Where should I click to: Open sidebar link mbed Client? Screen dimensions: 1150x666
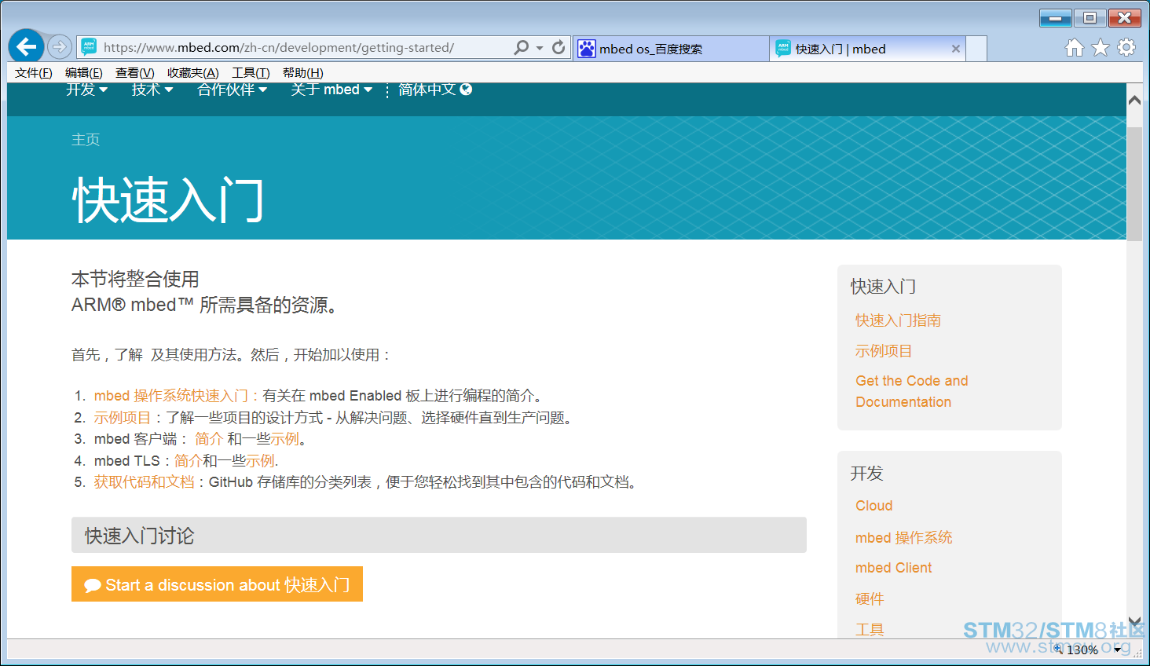point(894,568)
